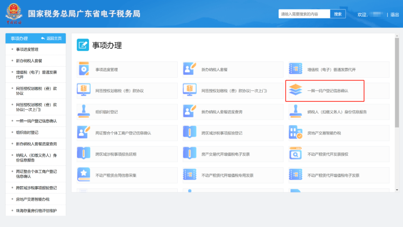Viewport: 403px width, 227px height.
Task: Click the scrollbar down arrow of the main panel
Action: [397, 190]
